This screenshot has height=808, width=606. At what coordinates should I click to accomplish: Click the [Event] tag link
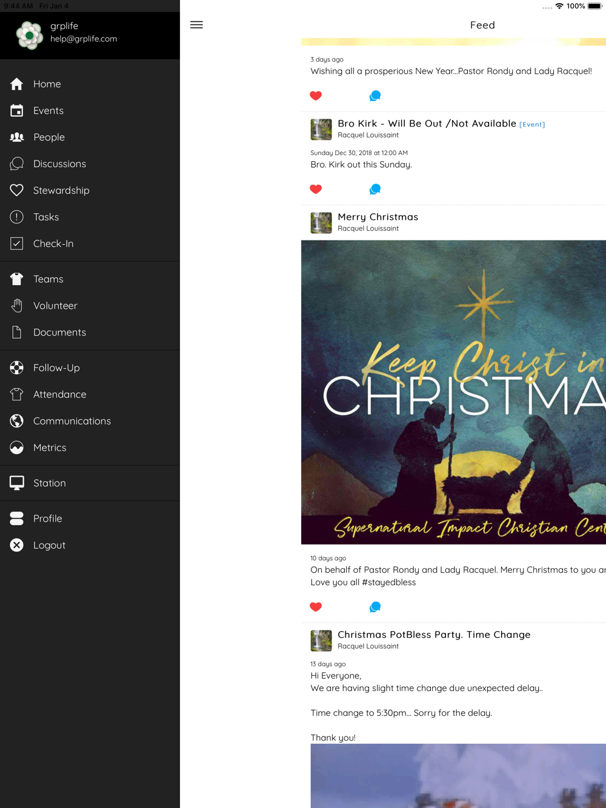point(532,124)
